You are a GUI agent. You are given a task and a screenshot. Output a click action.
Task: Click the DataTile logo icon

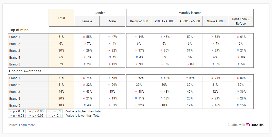tap(248, 125)
